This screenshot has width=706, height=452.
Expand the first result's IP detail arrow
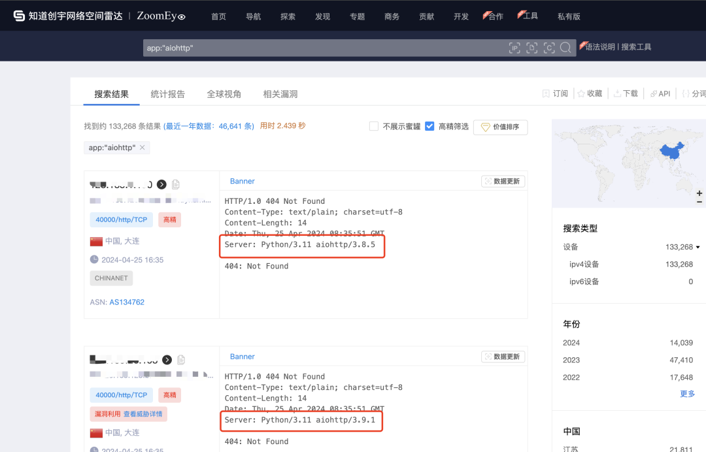(161, 184)
